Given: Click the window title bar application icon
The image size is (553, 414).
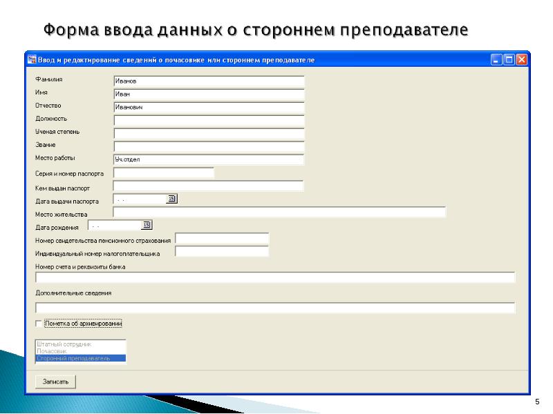Looking at the screenshot, I should click(x=31, y=60).
